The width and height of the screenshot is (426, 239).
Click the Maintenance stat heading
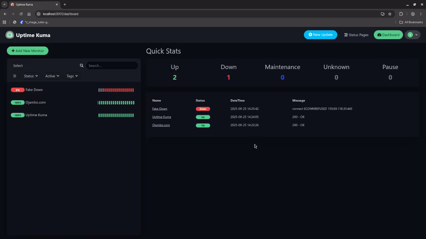point(283,67)
